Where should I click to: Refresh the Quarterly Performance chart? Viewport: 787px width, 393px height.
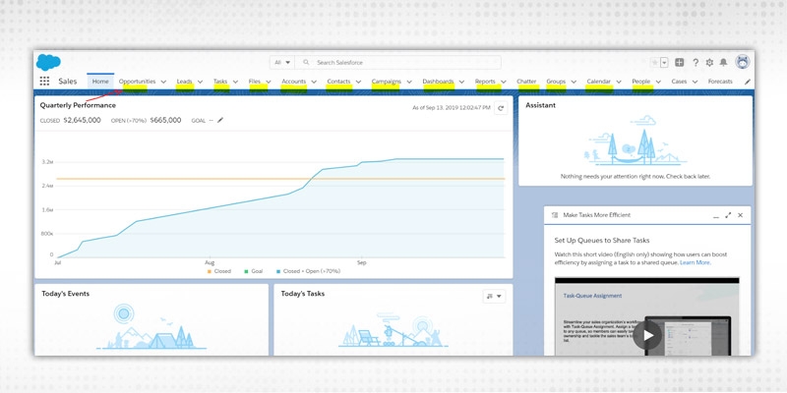[x=501, y=108]
